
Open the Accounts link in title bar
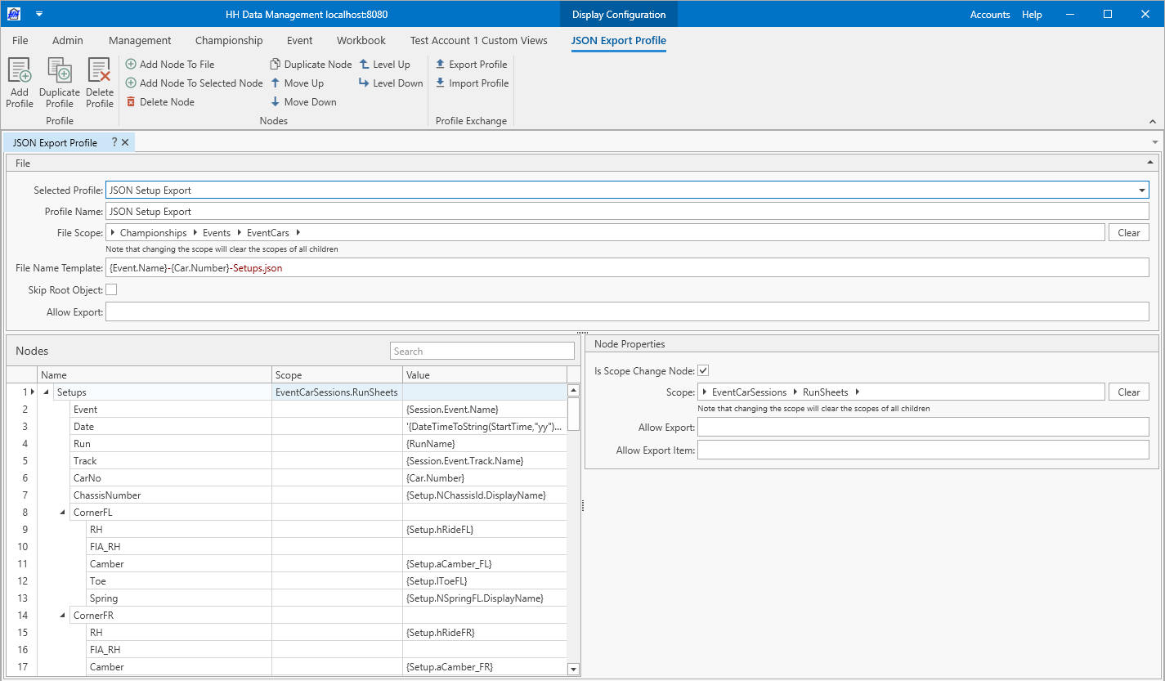(x=989, y=15)
